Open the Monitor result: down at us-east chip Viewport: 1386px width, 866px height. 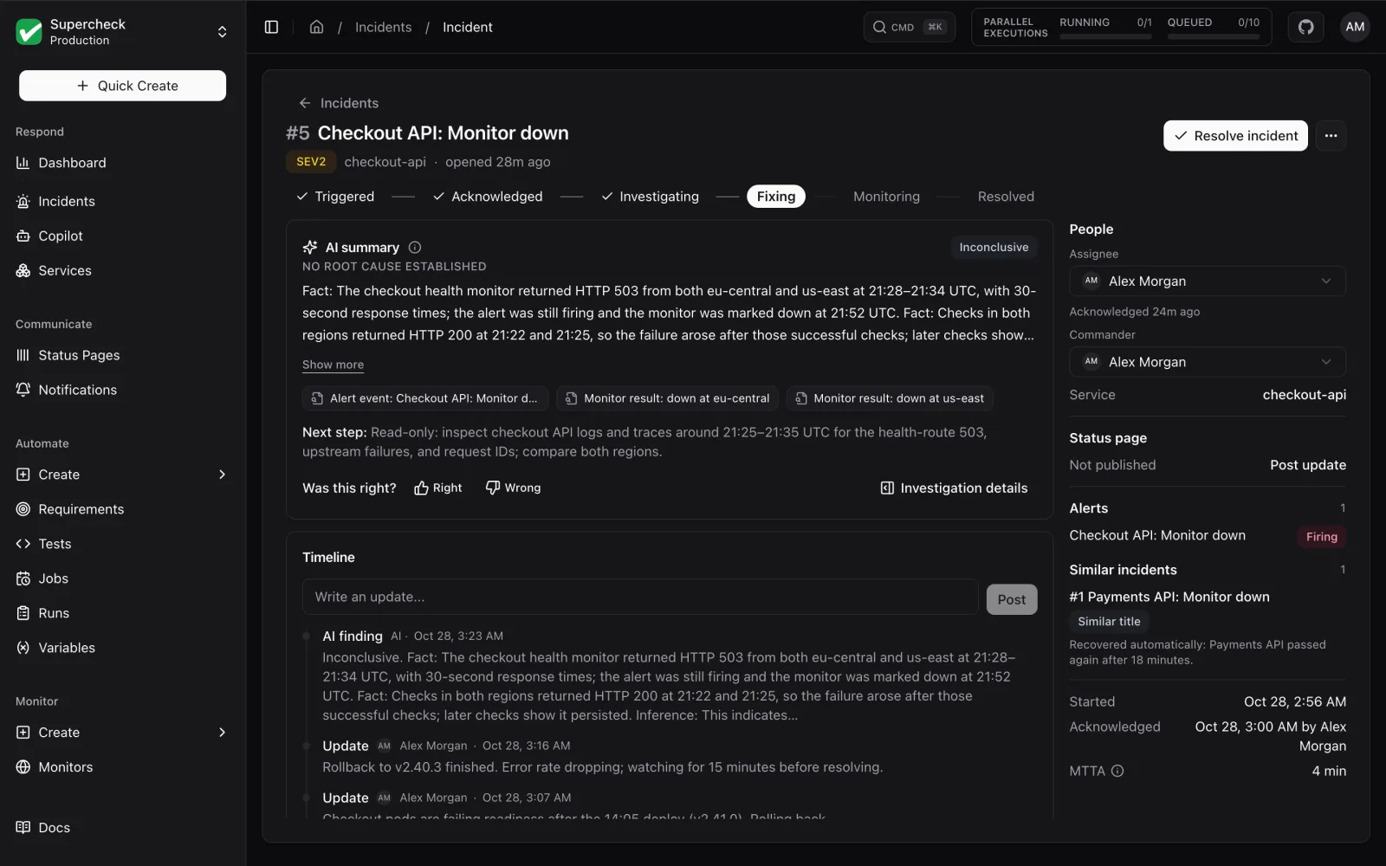[890, 398]
